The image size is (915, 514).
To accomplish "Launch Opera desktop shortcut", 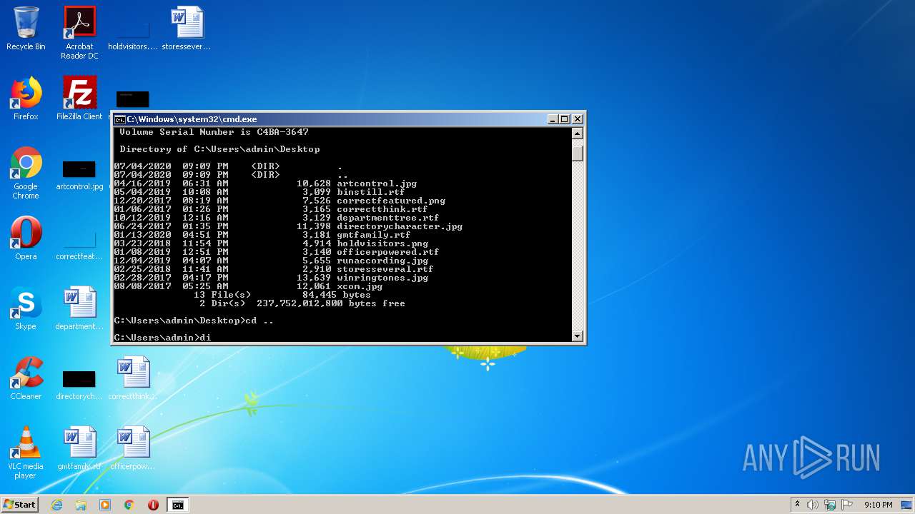I will point(26,238).
